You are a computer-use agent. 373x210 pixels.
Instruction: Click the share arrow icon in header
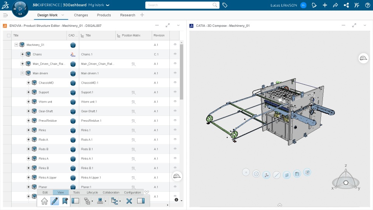(x=335, y=5)
